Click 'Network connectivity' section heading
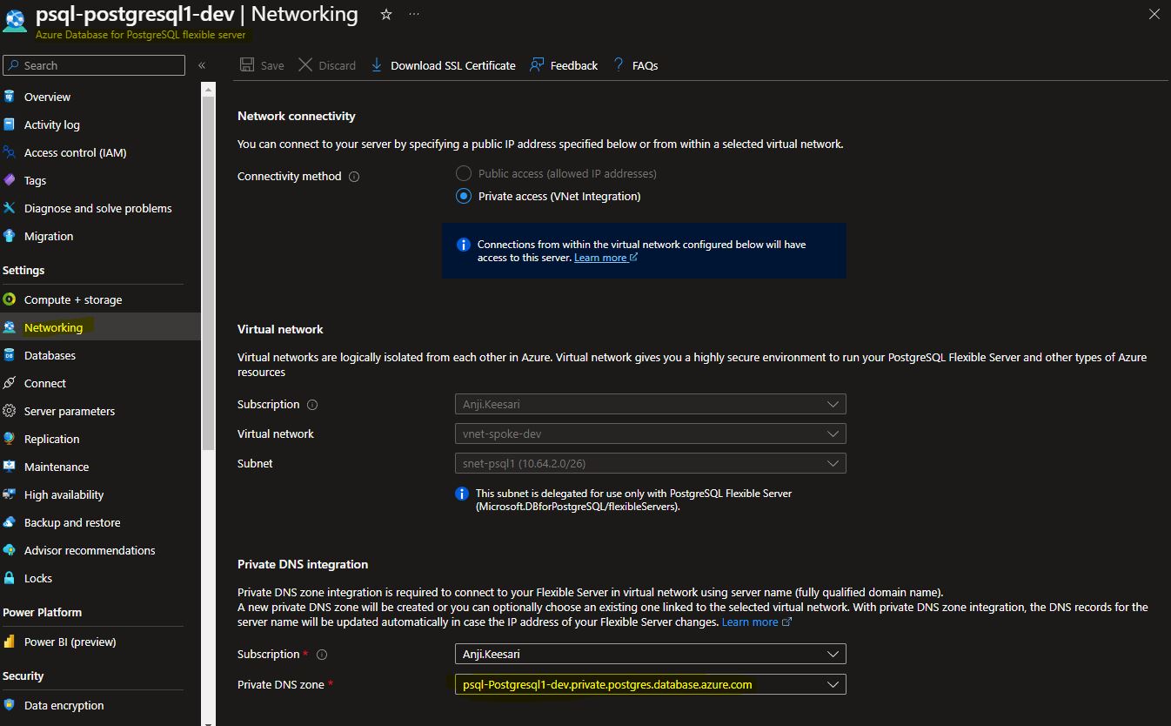1171x726 pixels. tap(297, 116)
